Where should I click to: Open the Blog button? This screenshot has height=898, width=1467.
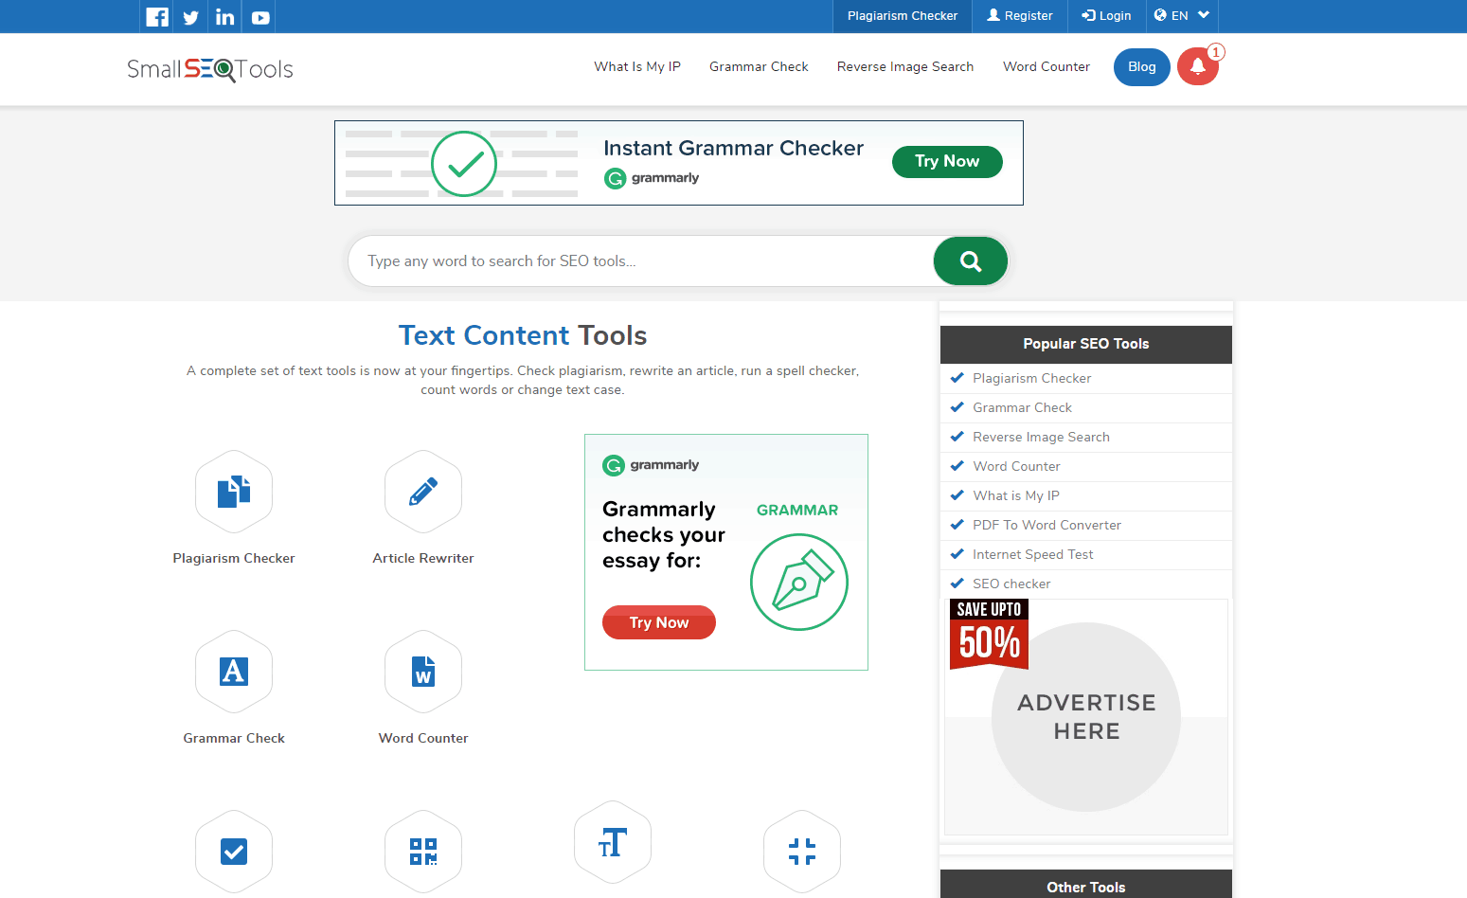click(x=1142, y=67)
